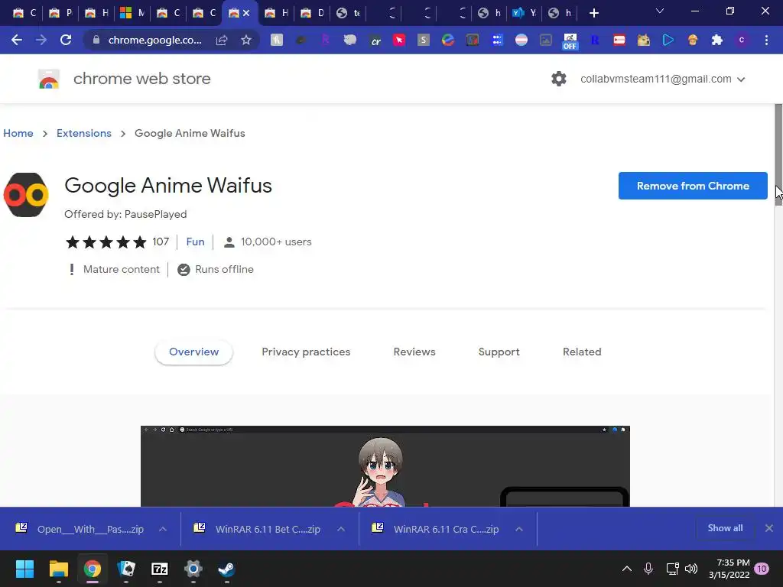Click the blue 'R' extension icon

click(x=595, y=40)
